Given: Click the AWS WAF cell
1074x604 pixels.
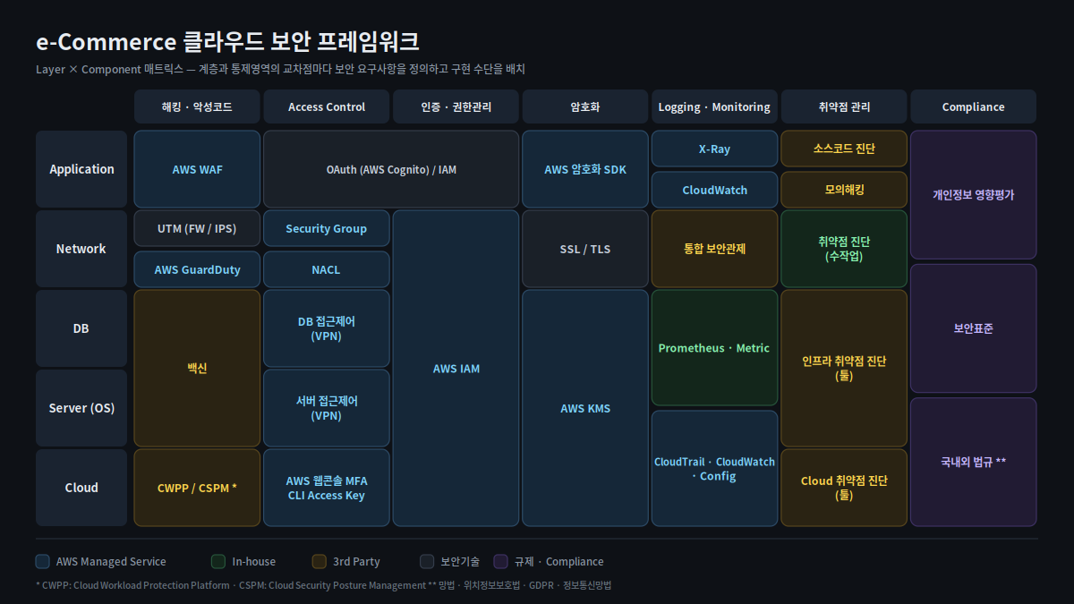Looking at the screenshot, I should 197,169.
